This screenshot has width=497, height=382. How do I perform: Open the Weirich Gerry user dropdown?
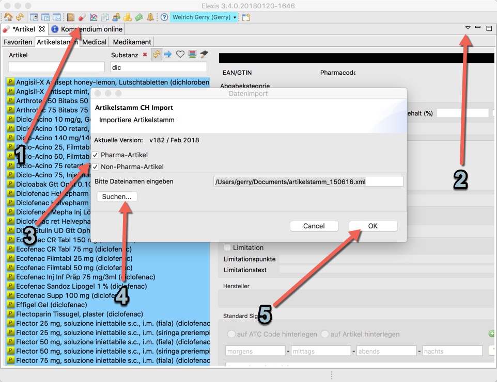(x=204, y=17)
